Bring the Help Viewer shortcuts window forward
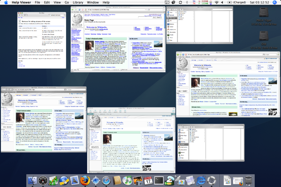Image resolution: width=281 pixels, height=187 pixels. coord(41,40)
